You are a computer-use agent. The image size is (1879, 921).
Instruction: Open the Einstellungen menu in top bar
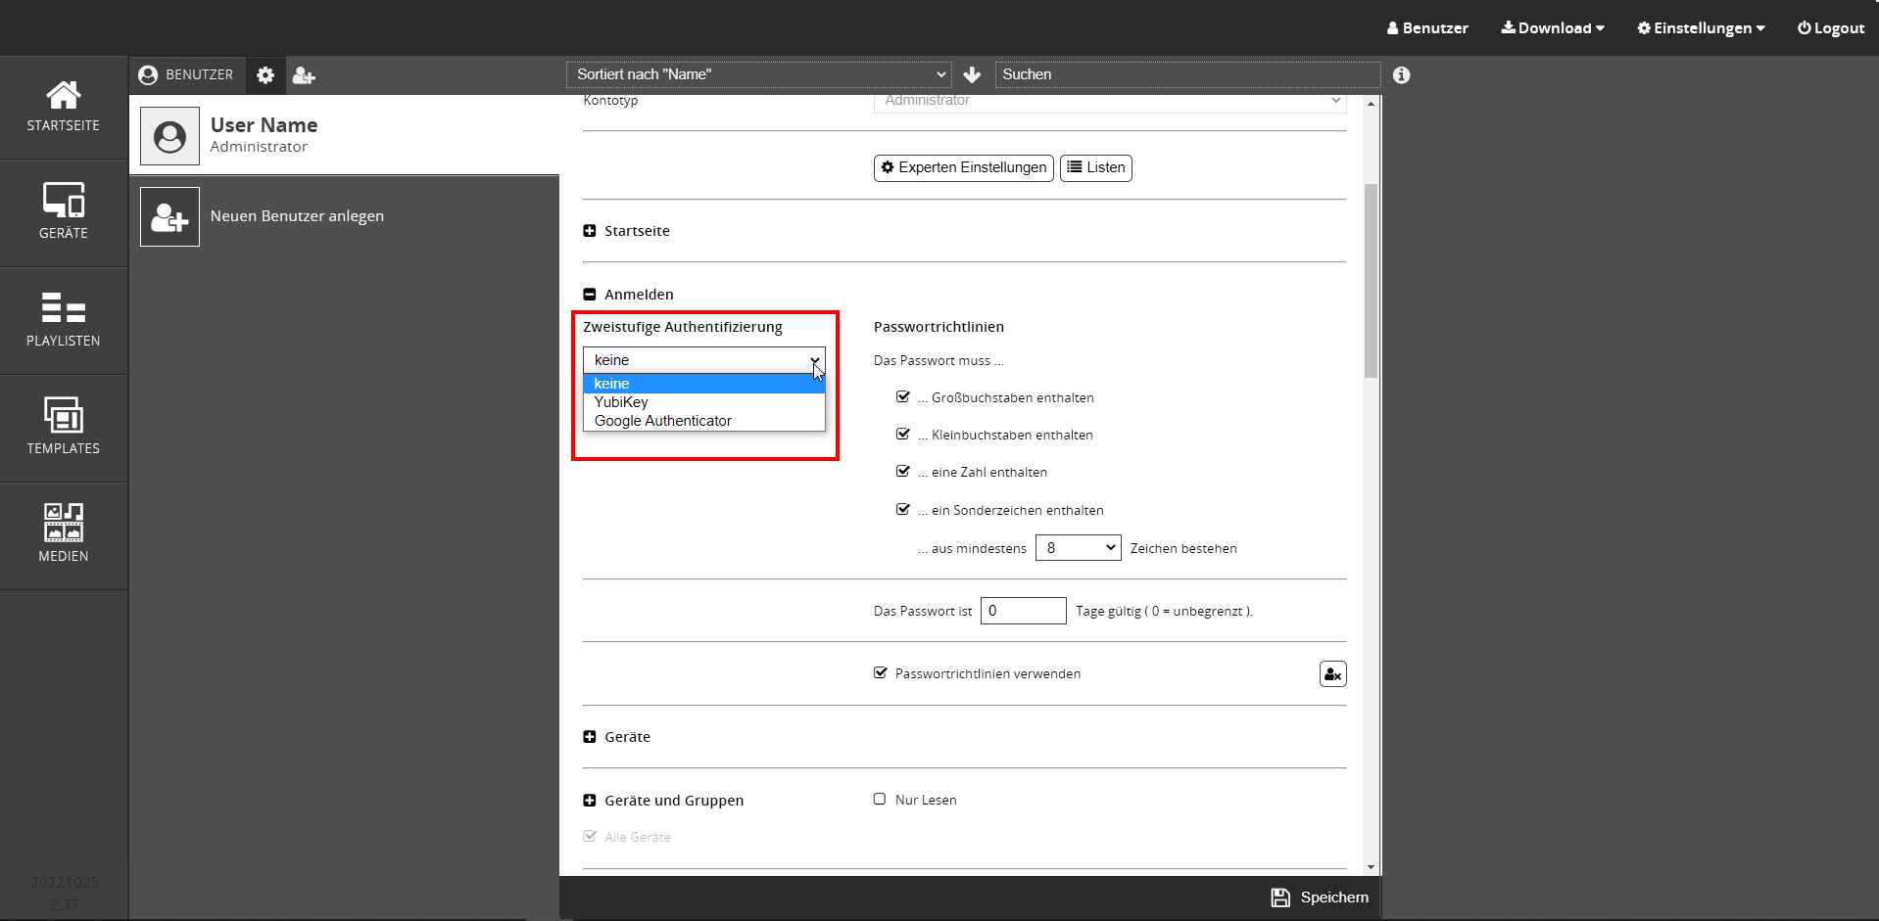pyautogui.click(x=1701, y=28)
